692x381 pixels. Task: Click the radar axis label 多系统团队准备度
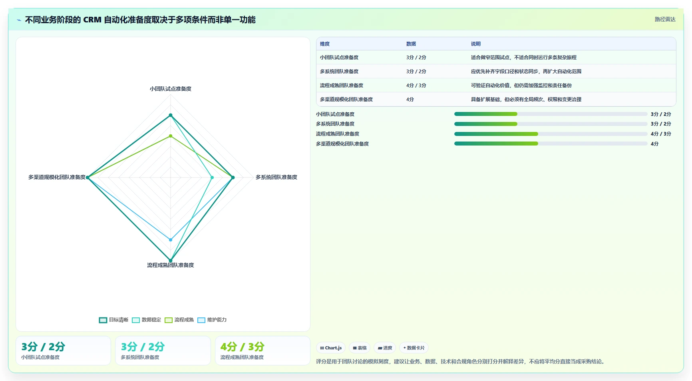tap(276, 177)
